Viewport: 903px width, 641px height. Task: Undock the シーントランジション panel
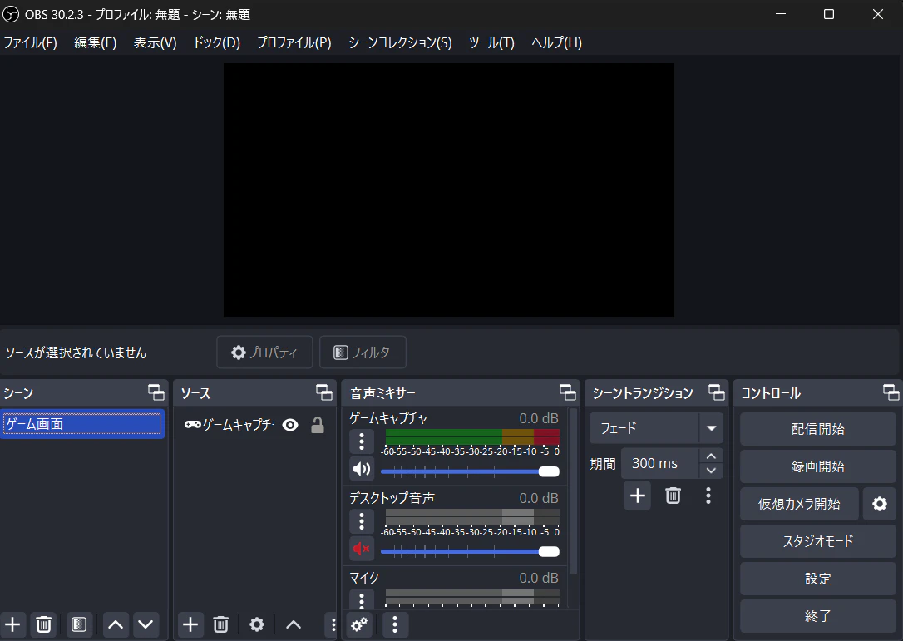point(717,392)
